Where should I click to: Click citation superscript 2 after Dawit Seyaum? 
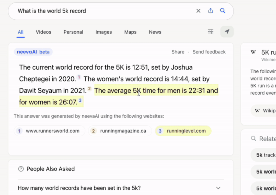coord(89,89)
